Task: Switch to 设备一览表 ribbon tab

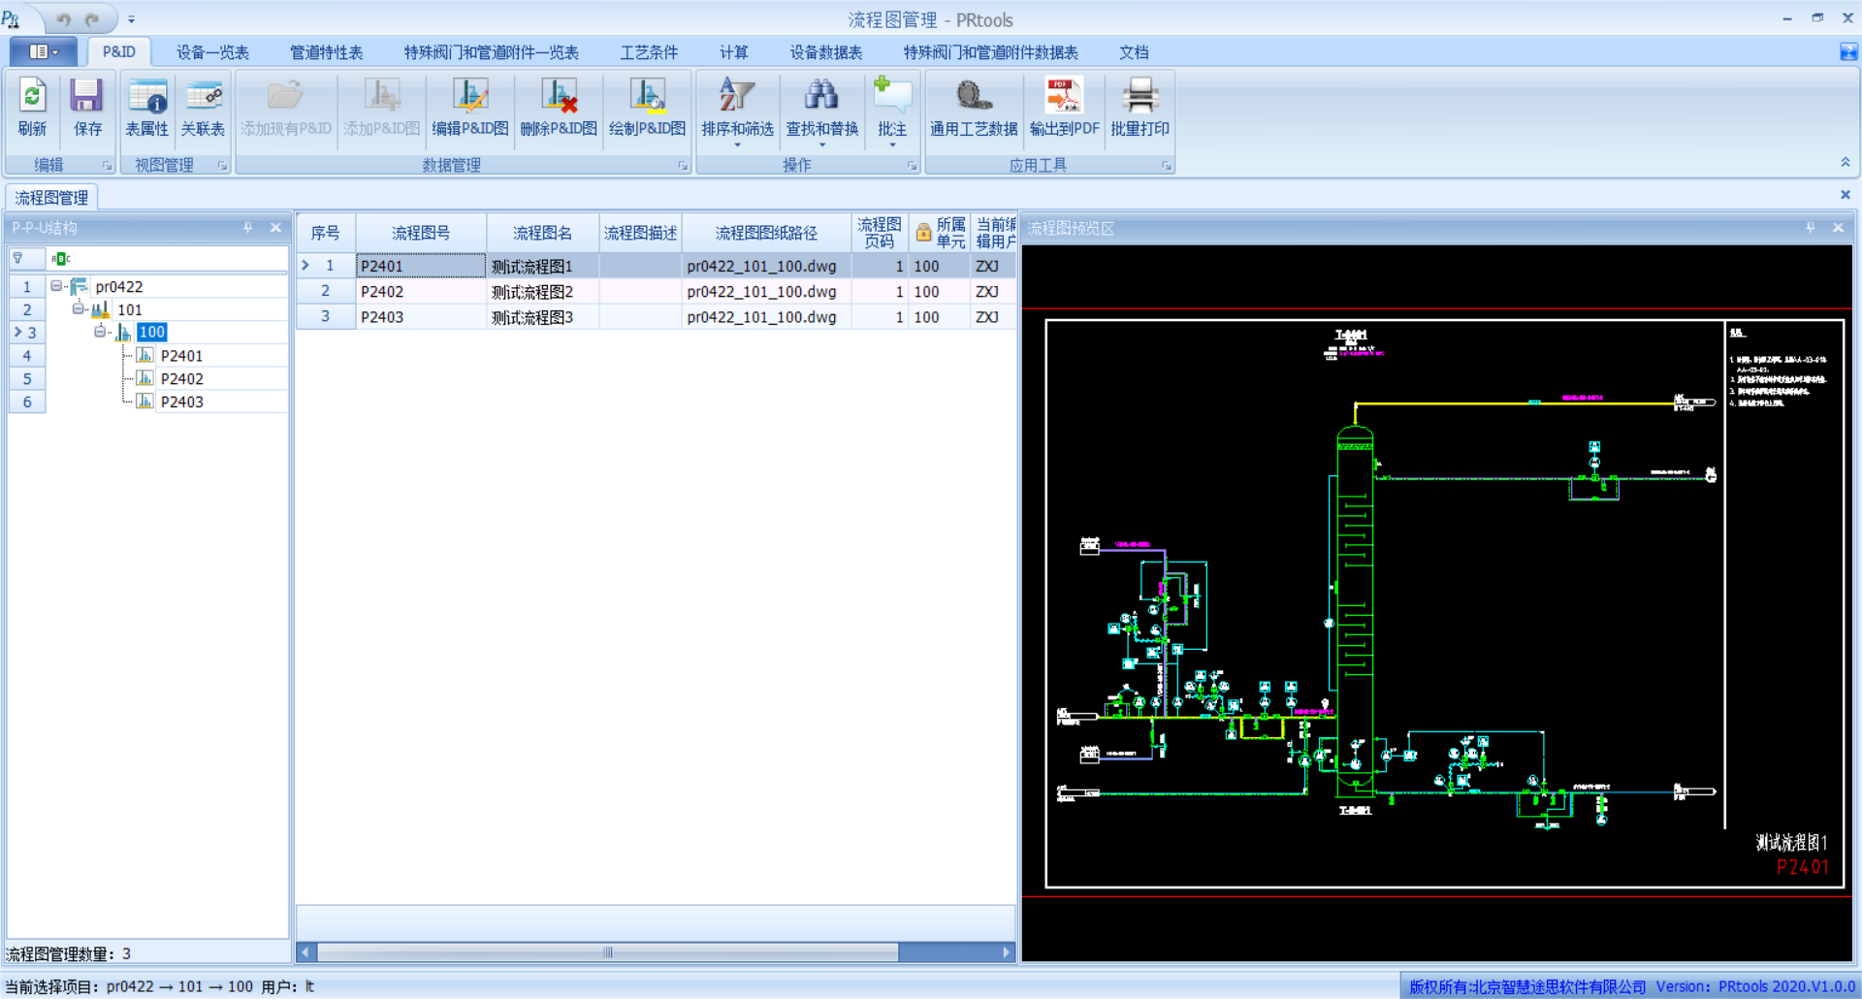Action: (x=212, y=52)
